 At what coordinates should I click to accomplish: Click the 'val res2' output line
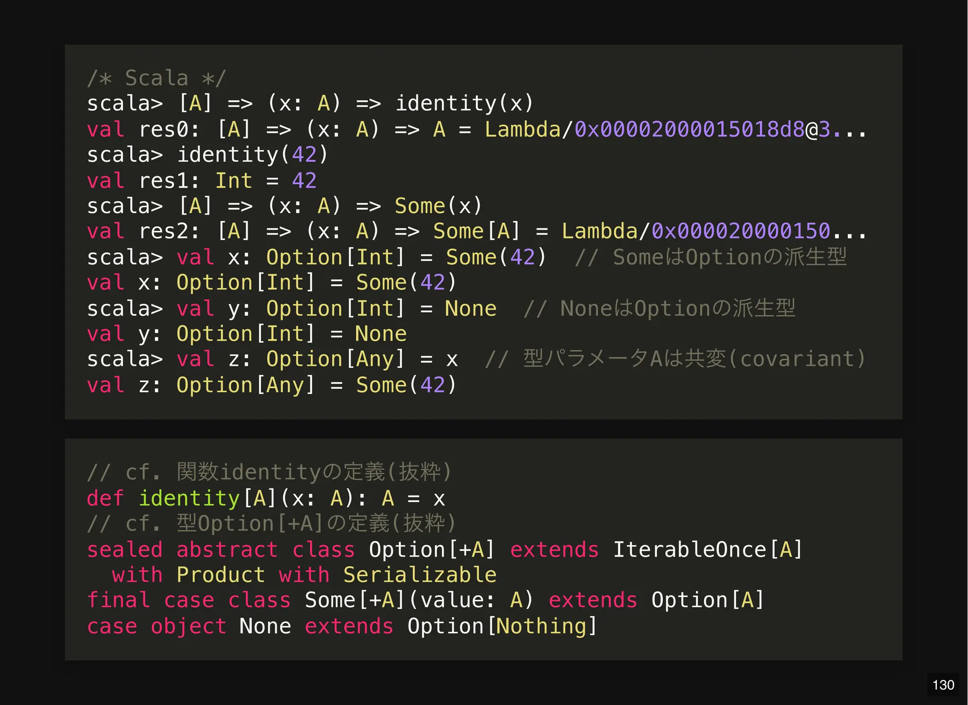(476, 231)
